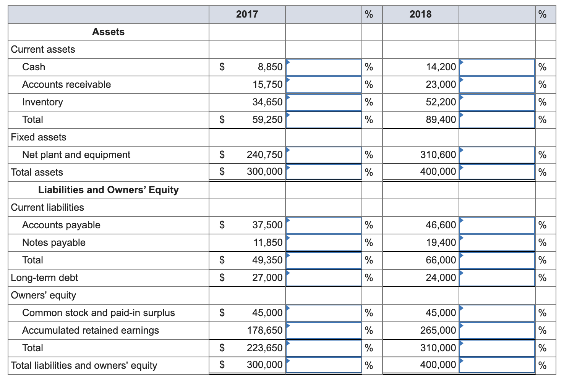Focus the 2017 current assets Total percentage field
The height and width of the screenshot is (381, 577).
(324, 120)
